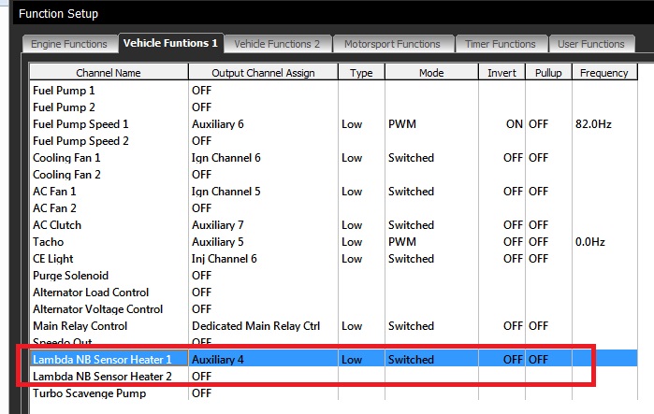Click Dedicated Main Relay Ctrl assignment
Screen dimensions: 654x414
[255, 326]
